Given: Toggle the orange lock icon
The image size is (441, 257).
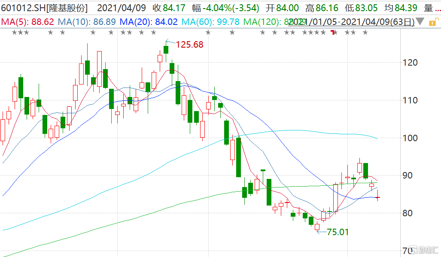Looking at the screenshot, I should point(433,22).
